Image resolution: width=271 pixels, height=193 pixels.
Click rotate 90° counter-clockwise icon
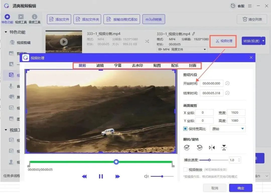(x=199, y=148)
